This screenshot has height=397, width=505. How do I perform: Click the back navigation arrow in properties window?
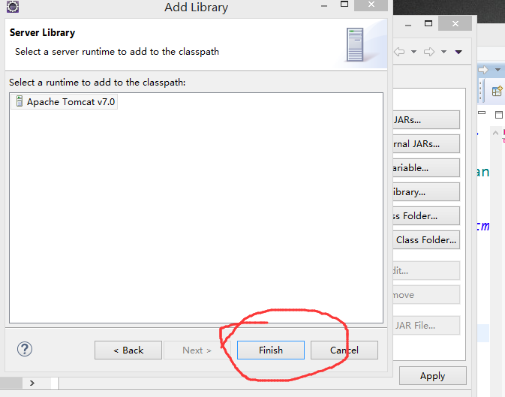pyautogui.click(x=400, y=52)
